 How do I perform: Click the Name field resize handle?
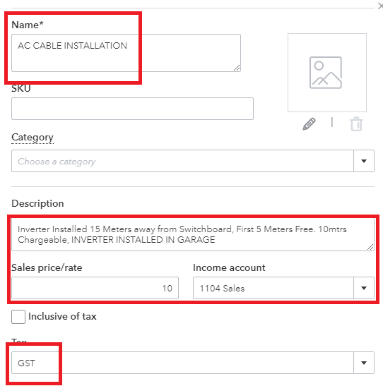(237, 68)
